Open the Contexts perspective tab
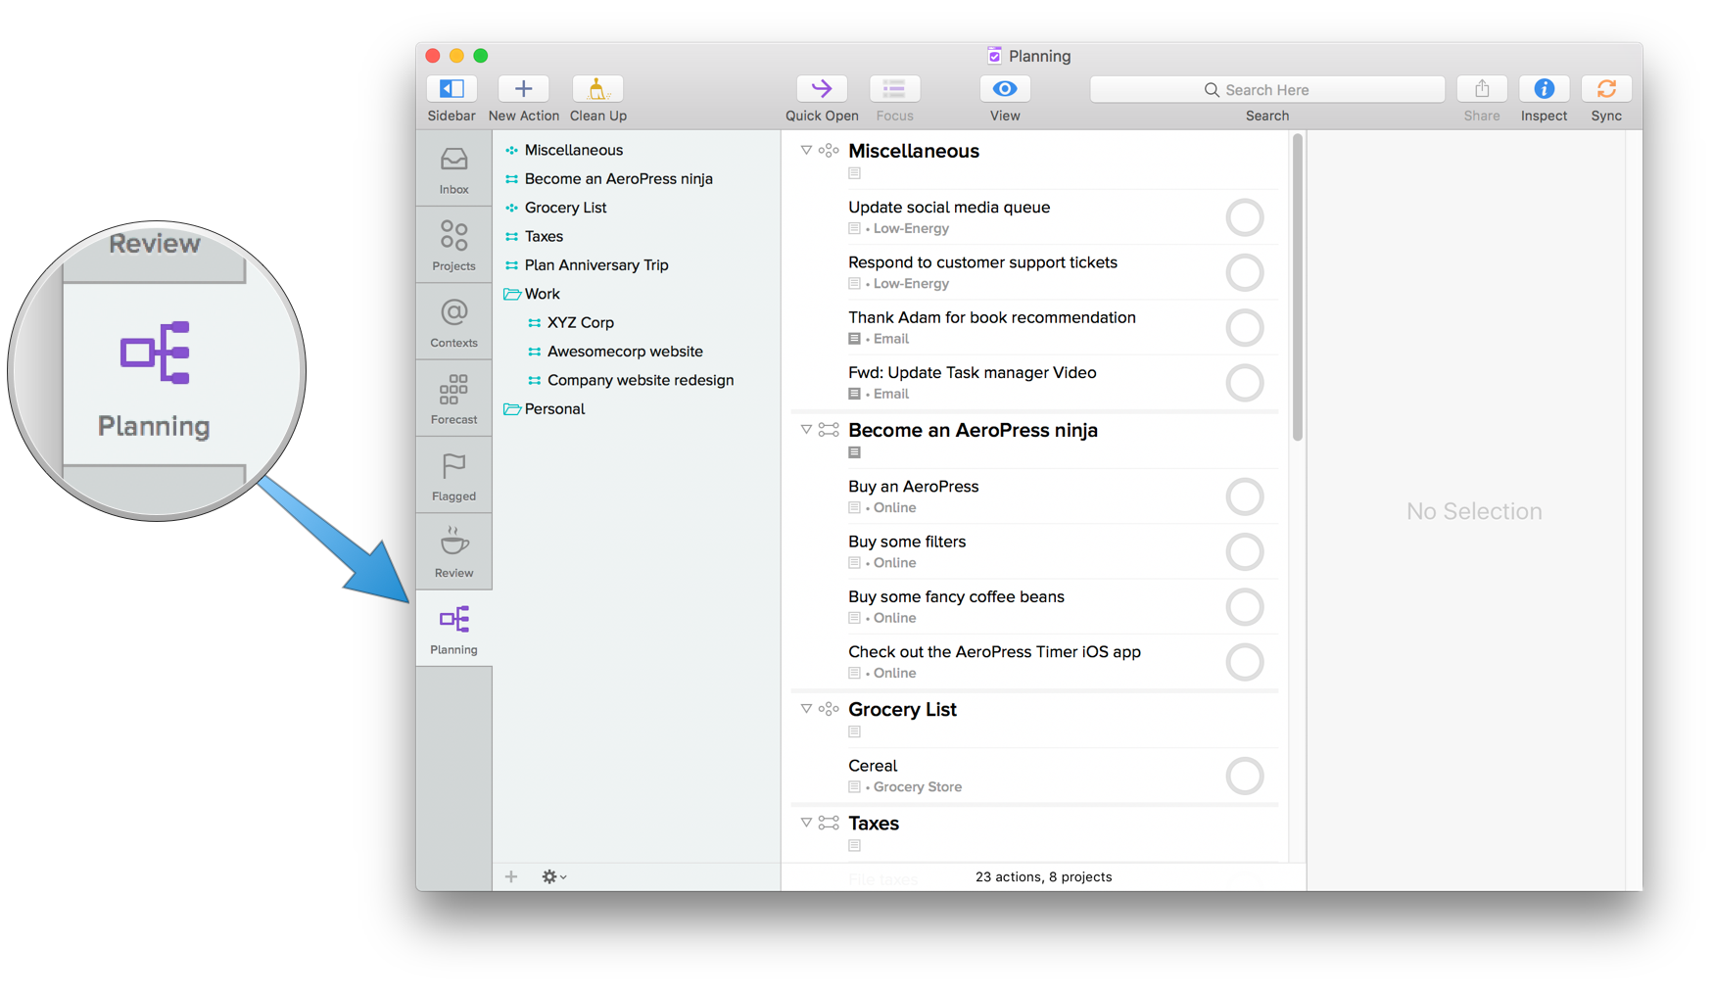This screenshot has width=1714, height=991. pos(453,322)
